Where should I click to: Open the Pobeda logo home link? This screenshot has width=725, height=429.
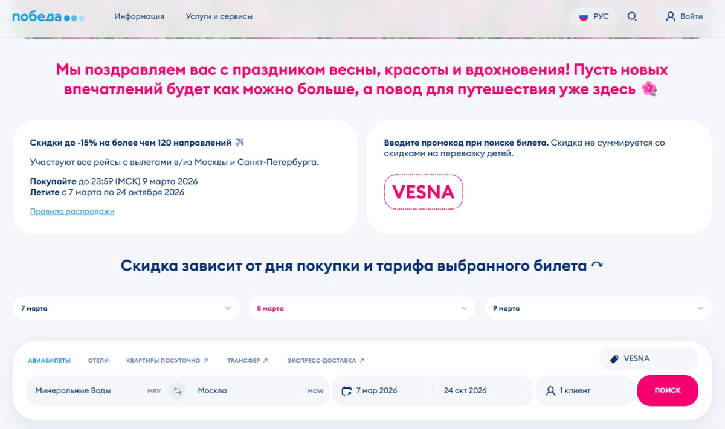(48, 17)
